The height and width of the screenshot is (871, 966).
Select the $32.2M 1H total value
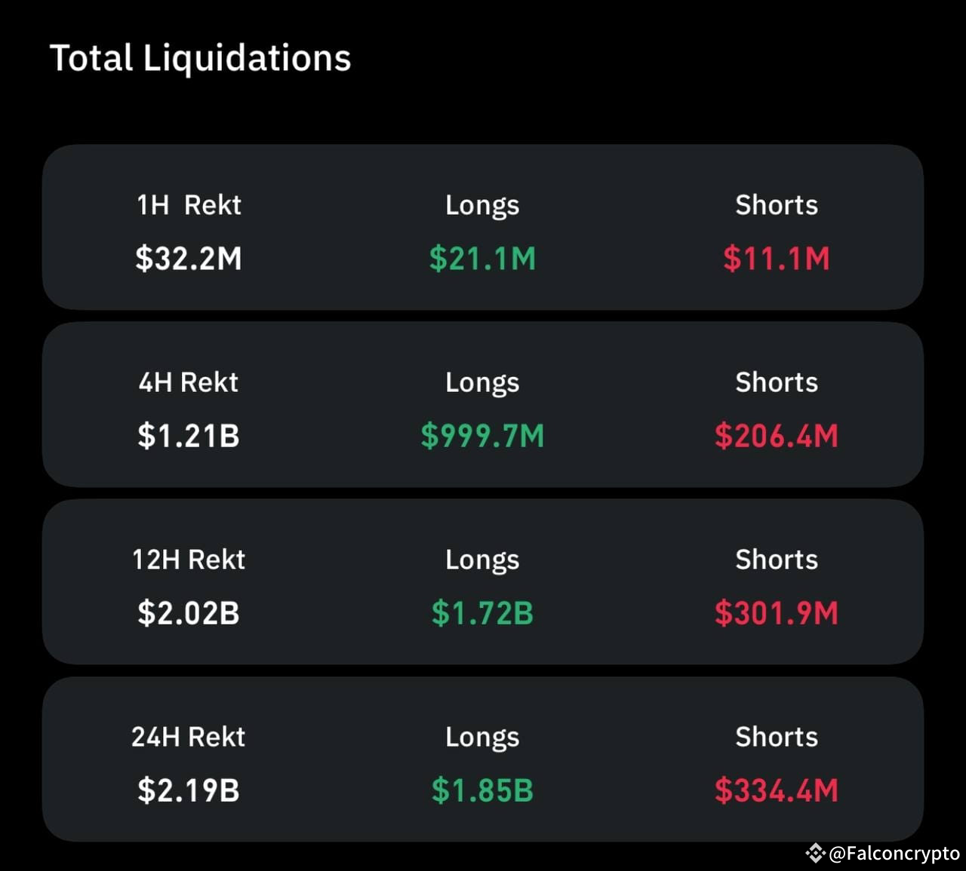(188, 259)
